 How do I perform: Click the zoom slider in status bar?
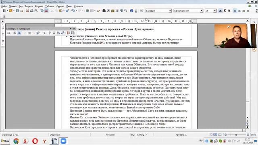pyautogui.click(x=237, y=135)
